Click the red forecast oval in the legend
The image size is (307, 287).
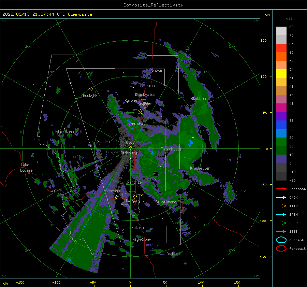coord(281,248)
